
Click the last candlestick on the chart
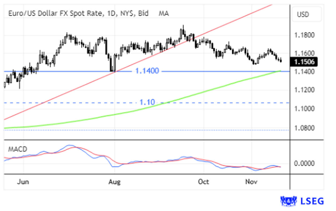[x=281, y=60]
